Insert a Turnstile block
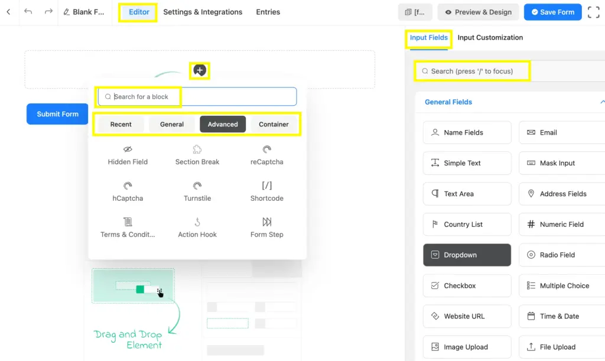 [x=197, y=191]
